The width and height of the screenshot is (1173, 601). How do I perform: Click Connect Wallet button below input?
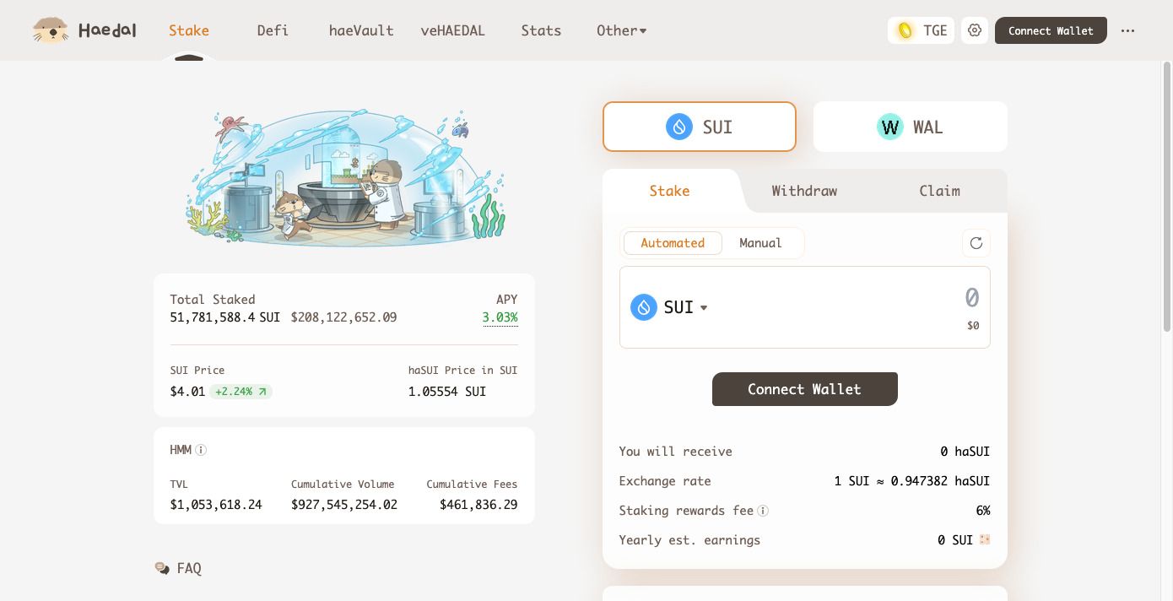804,389
